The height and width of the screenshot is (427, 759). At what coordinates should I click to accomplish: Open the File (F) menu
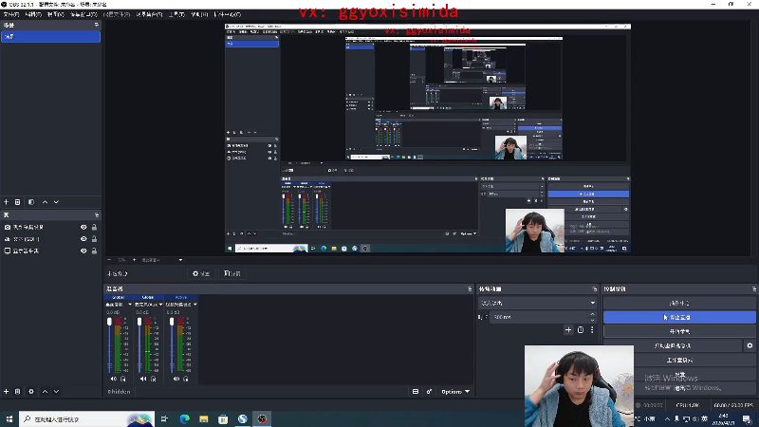11,14
